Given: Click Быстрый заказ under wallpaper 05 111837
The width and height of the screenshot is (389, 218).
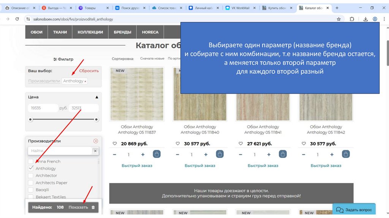Looking at the screenshot, I should [x=137, y=166].
